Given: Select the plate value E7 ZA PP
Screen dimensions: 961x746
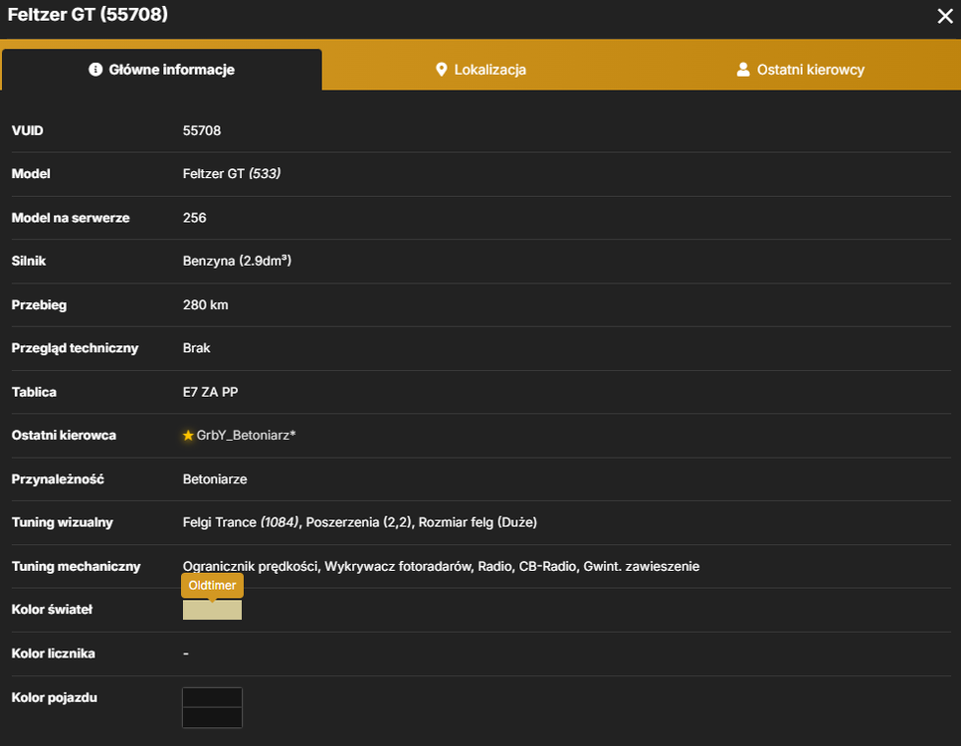Looking at the screenshot, I should [210, 392].
